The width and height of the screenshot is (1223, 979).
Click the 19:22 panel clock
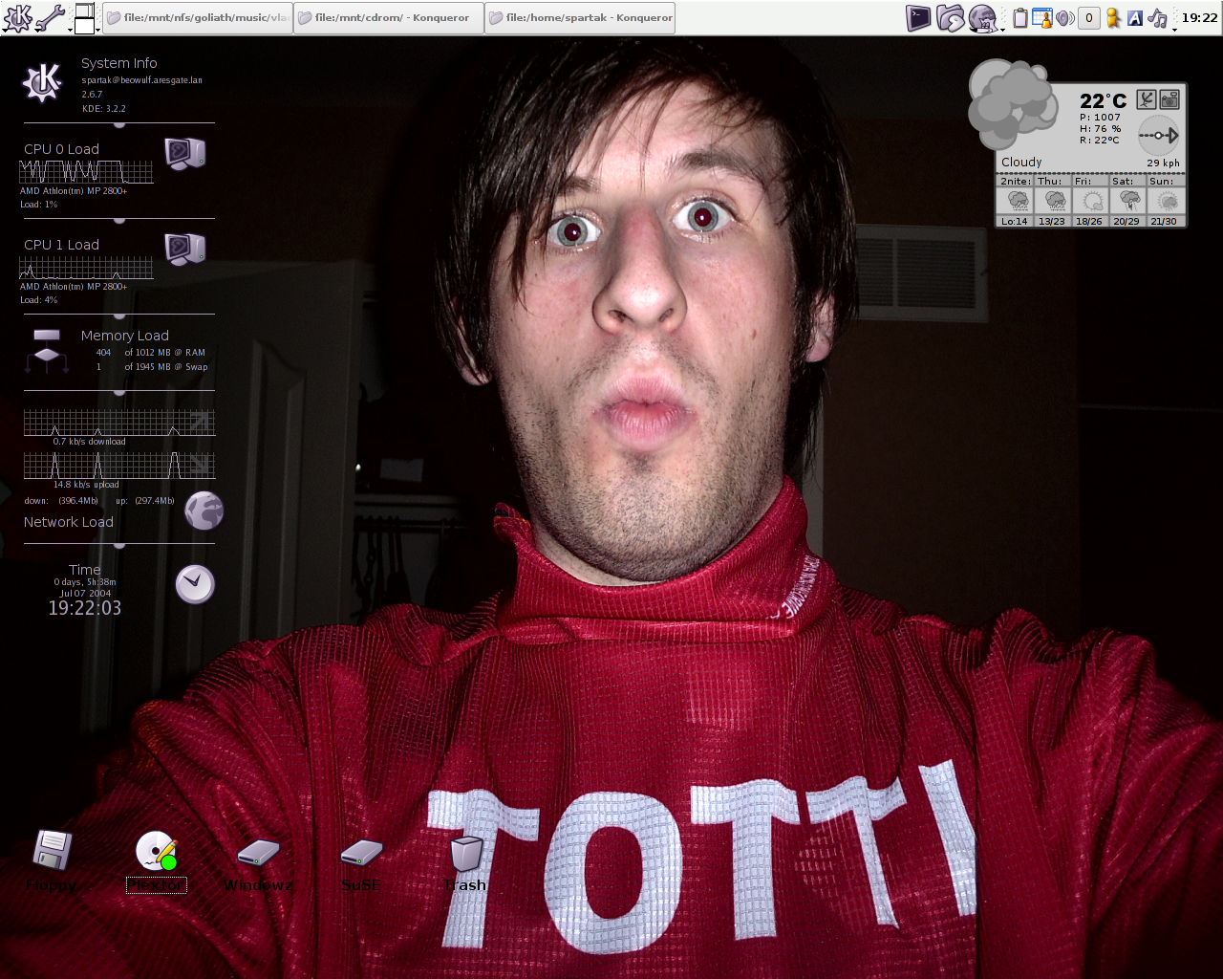tap(1199, 17)
